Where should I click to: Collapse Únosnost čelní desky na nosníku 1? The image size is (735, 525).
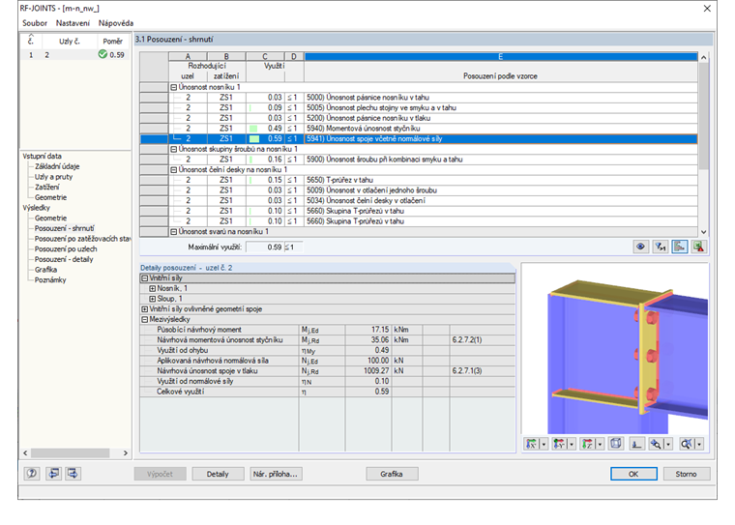click(173, 170)
